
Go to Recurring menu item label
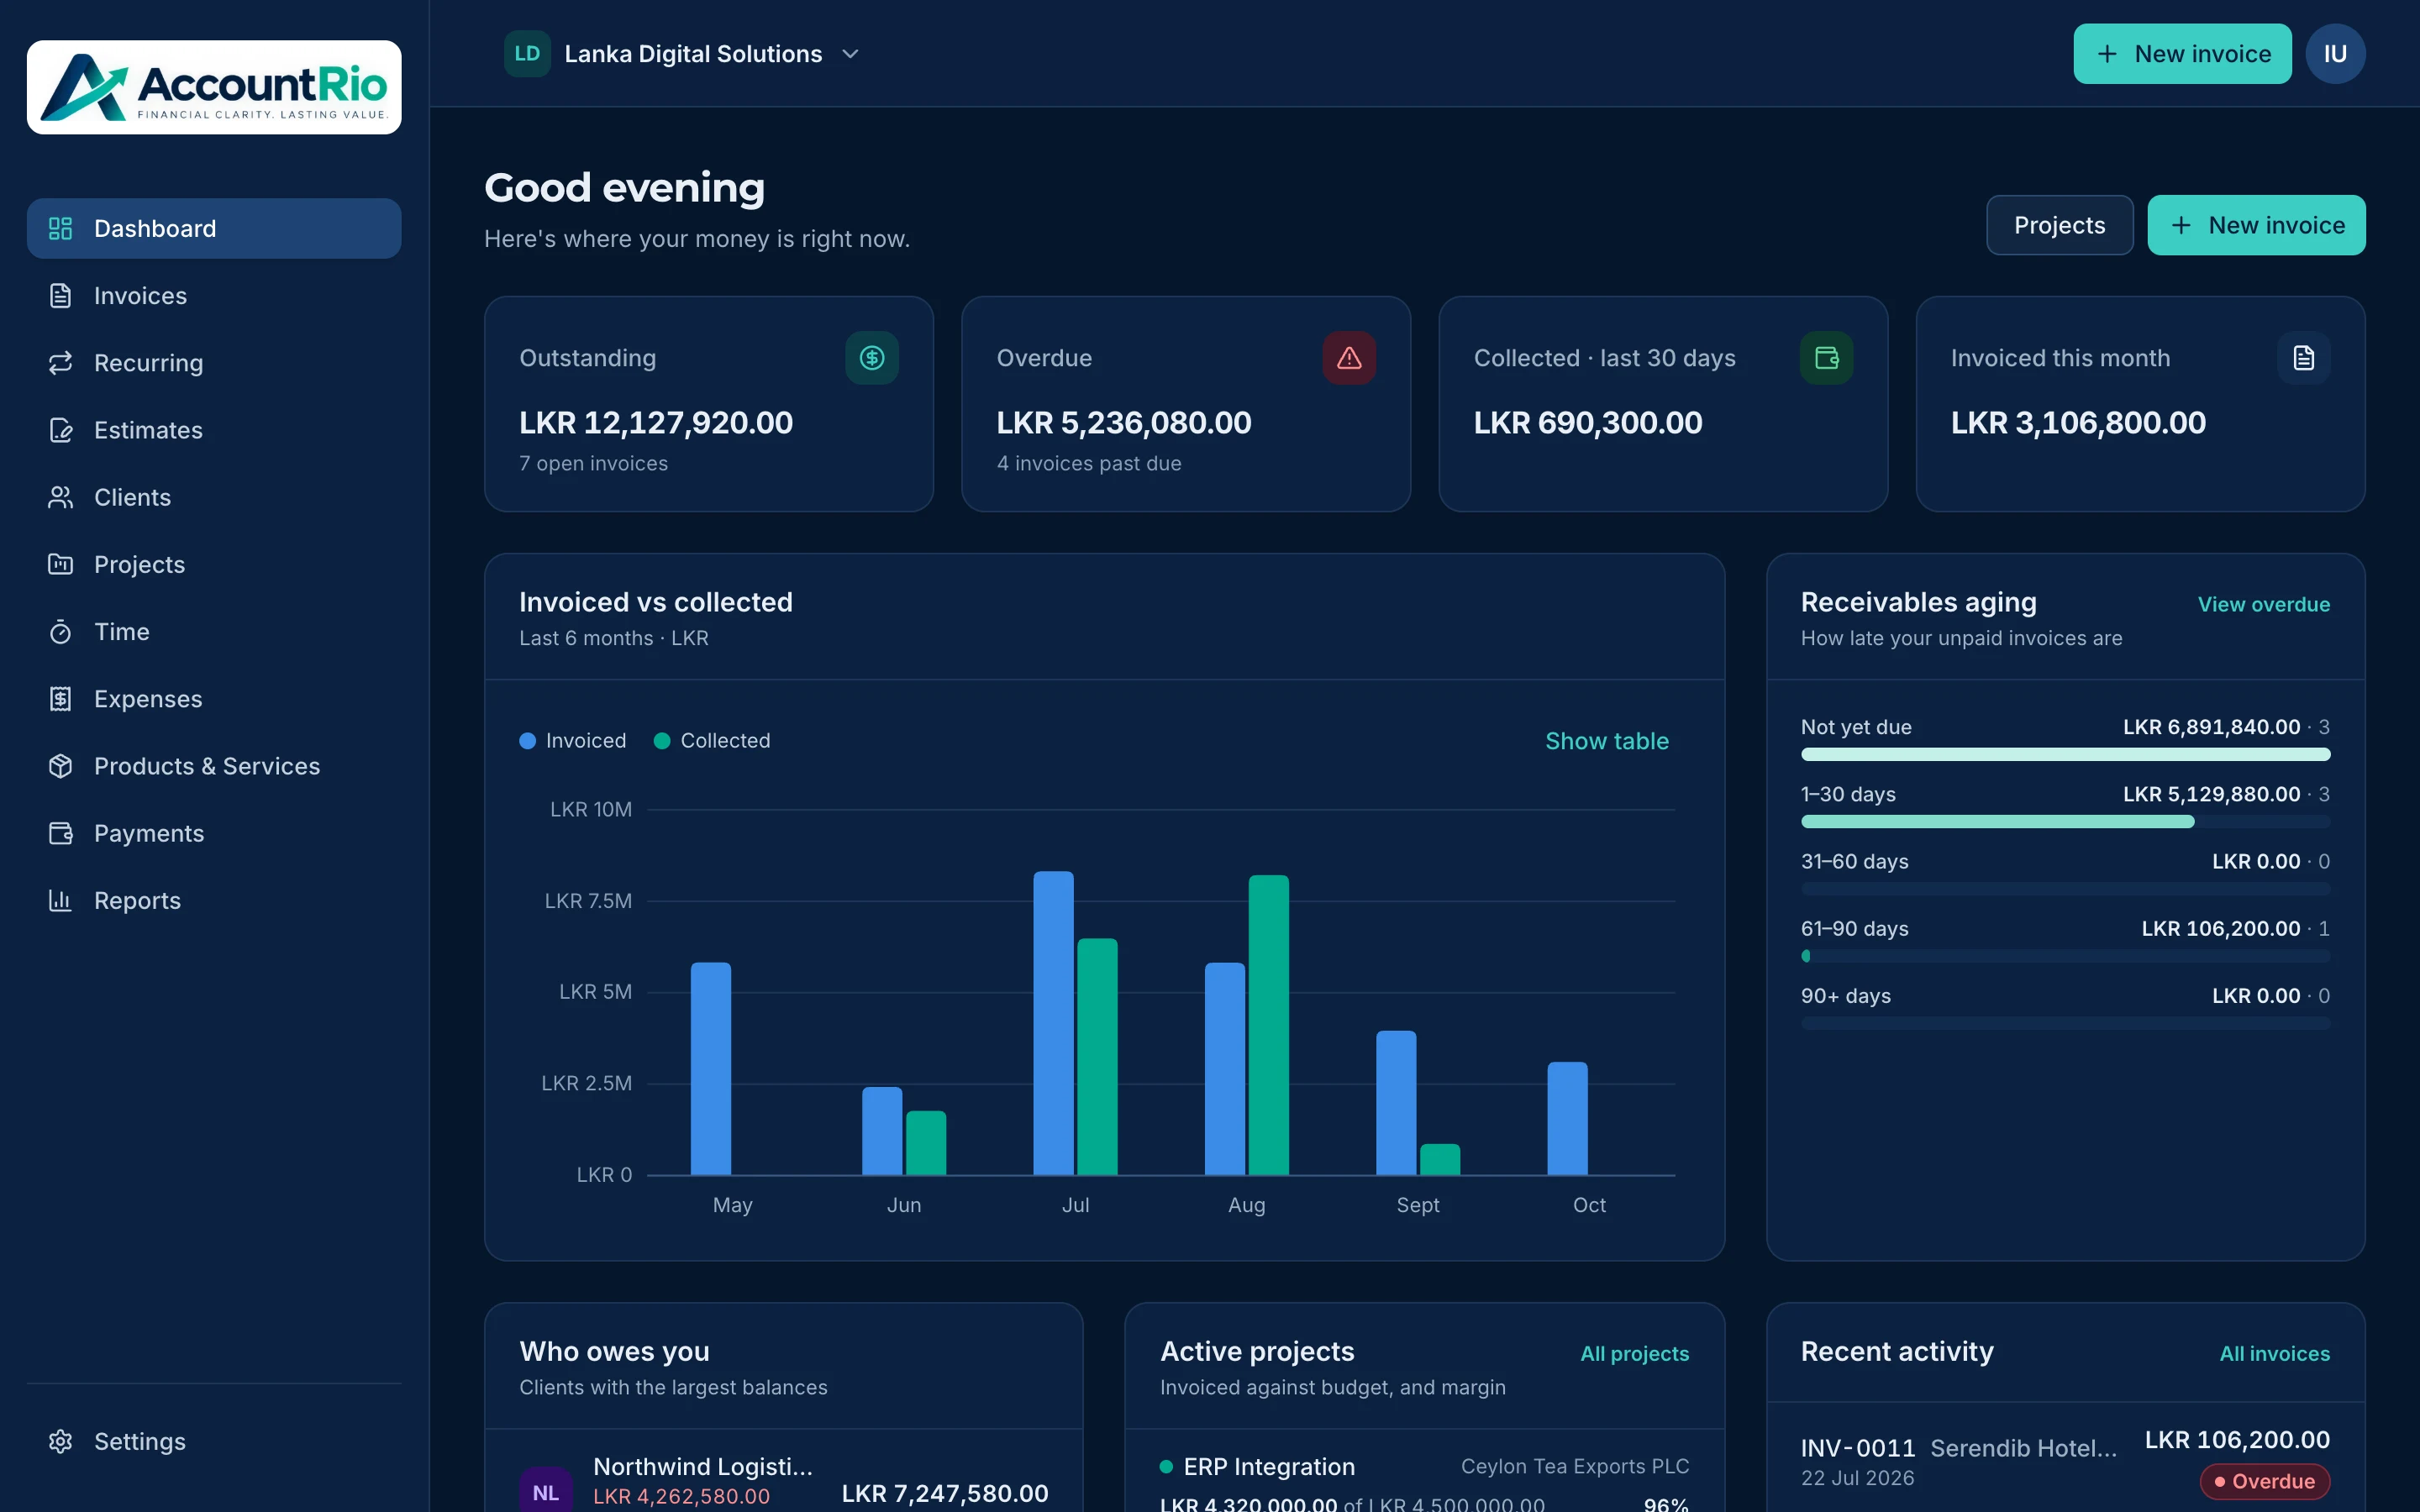coord(148,362)
